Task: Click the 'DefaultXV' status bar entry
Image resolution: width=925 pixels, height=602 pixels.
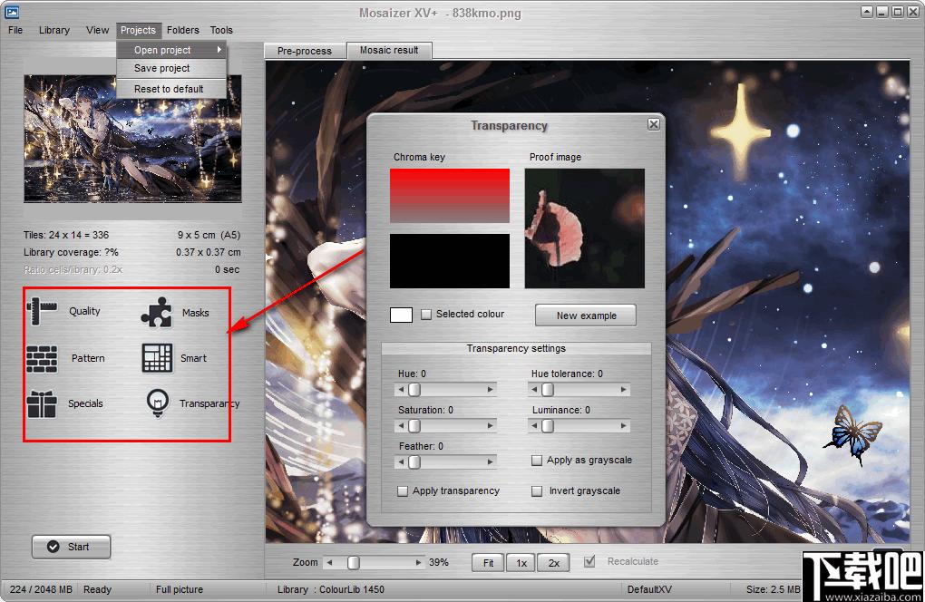Action: 649,589
